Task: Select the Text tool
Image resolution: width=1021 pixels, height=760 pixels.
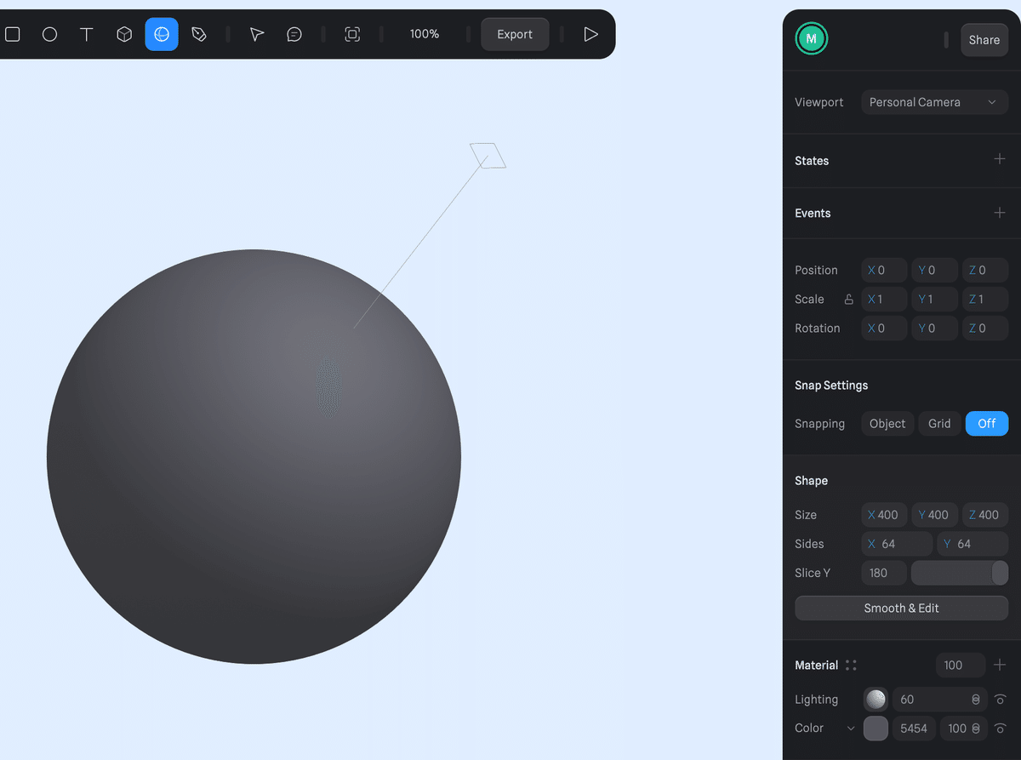Action: 87,34
